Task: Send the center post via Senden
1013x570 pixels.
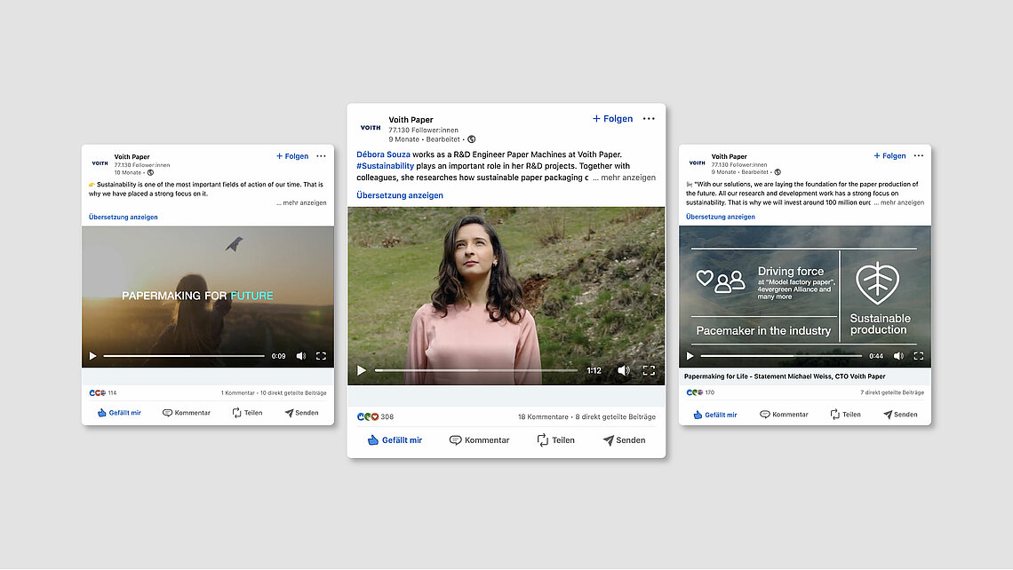Action: click(x=624, y=440)
